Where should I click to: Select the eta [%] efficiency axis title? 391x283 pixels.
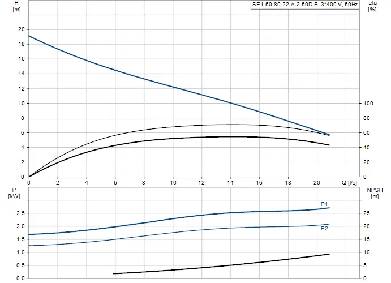tap(372, 6)
